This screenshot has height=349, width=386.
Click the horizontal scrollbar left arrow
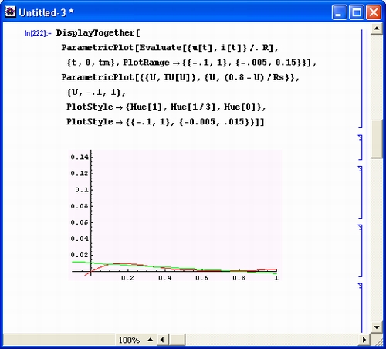tap(162, 340)
